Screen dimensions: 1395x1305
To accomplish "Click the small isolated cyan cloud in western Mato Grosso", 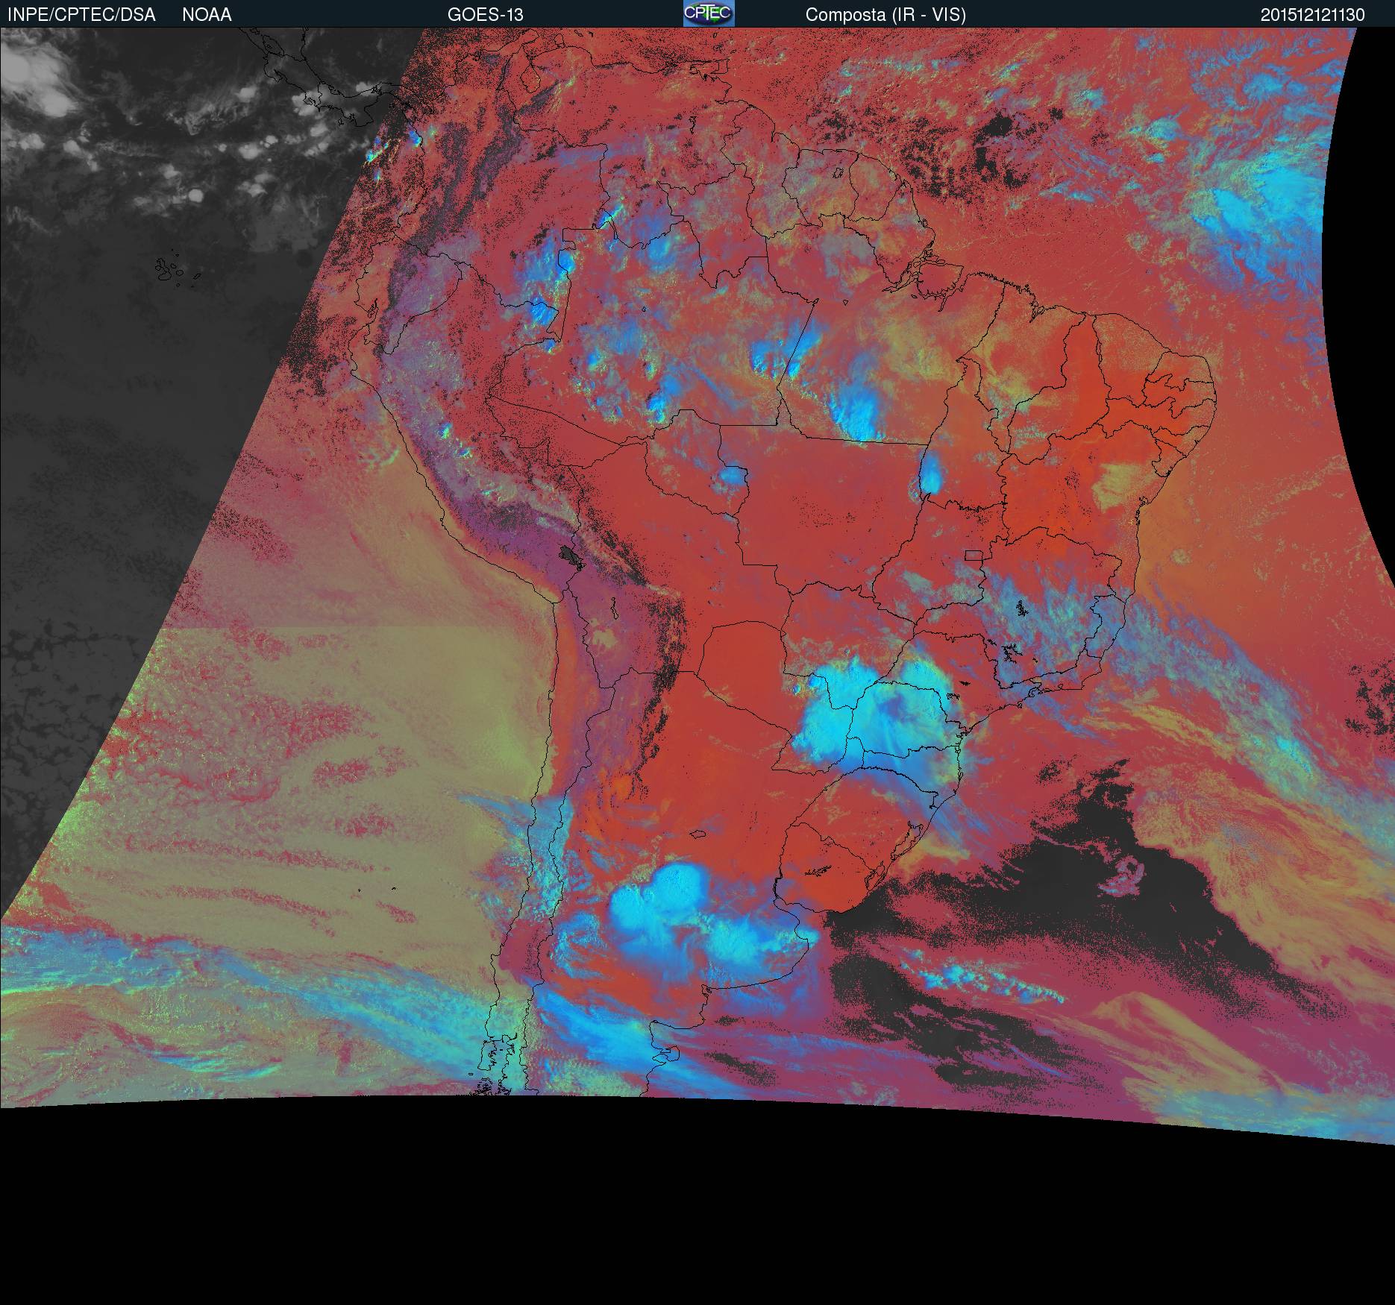I will point(734,474).
